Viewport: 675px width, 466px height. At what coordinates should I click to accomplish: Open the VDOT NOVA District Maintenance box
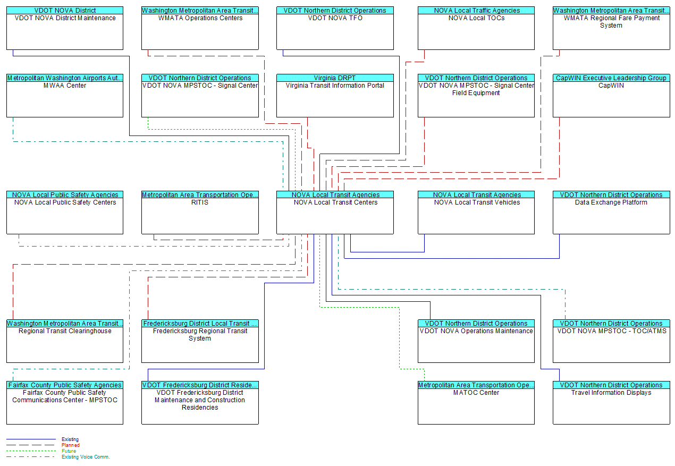click(65, 28)
